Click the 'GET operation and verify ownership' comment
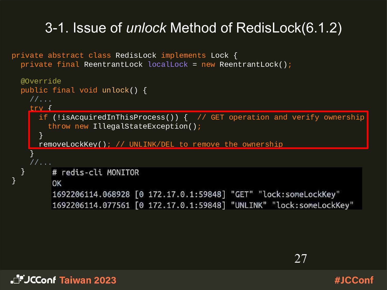Viewport: 387px width, 290px height. [281, 117]
